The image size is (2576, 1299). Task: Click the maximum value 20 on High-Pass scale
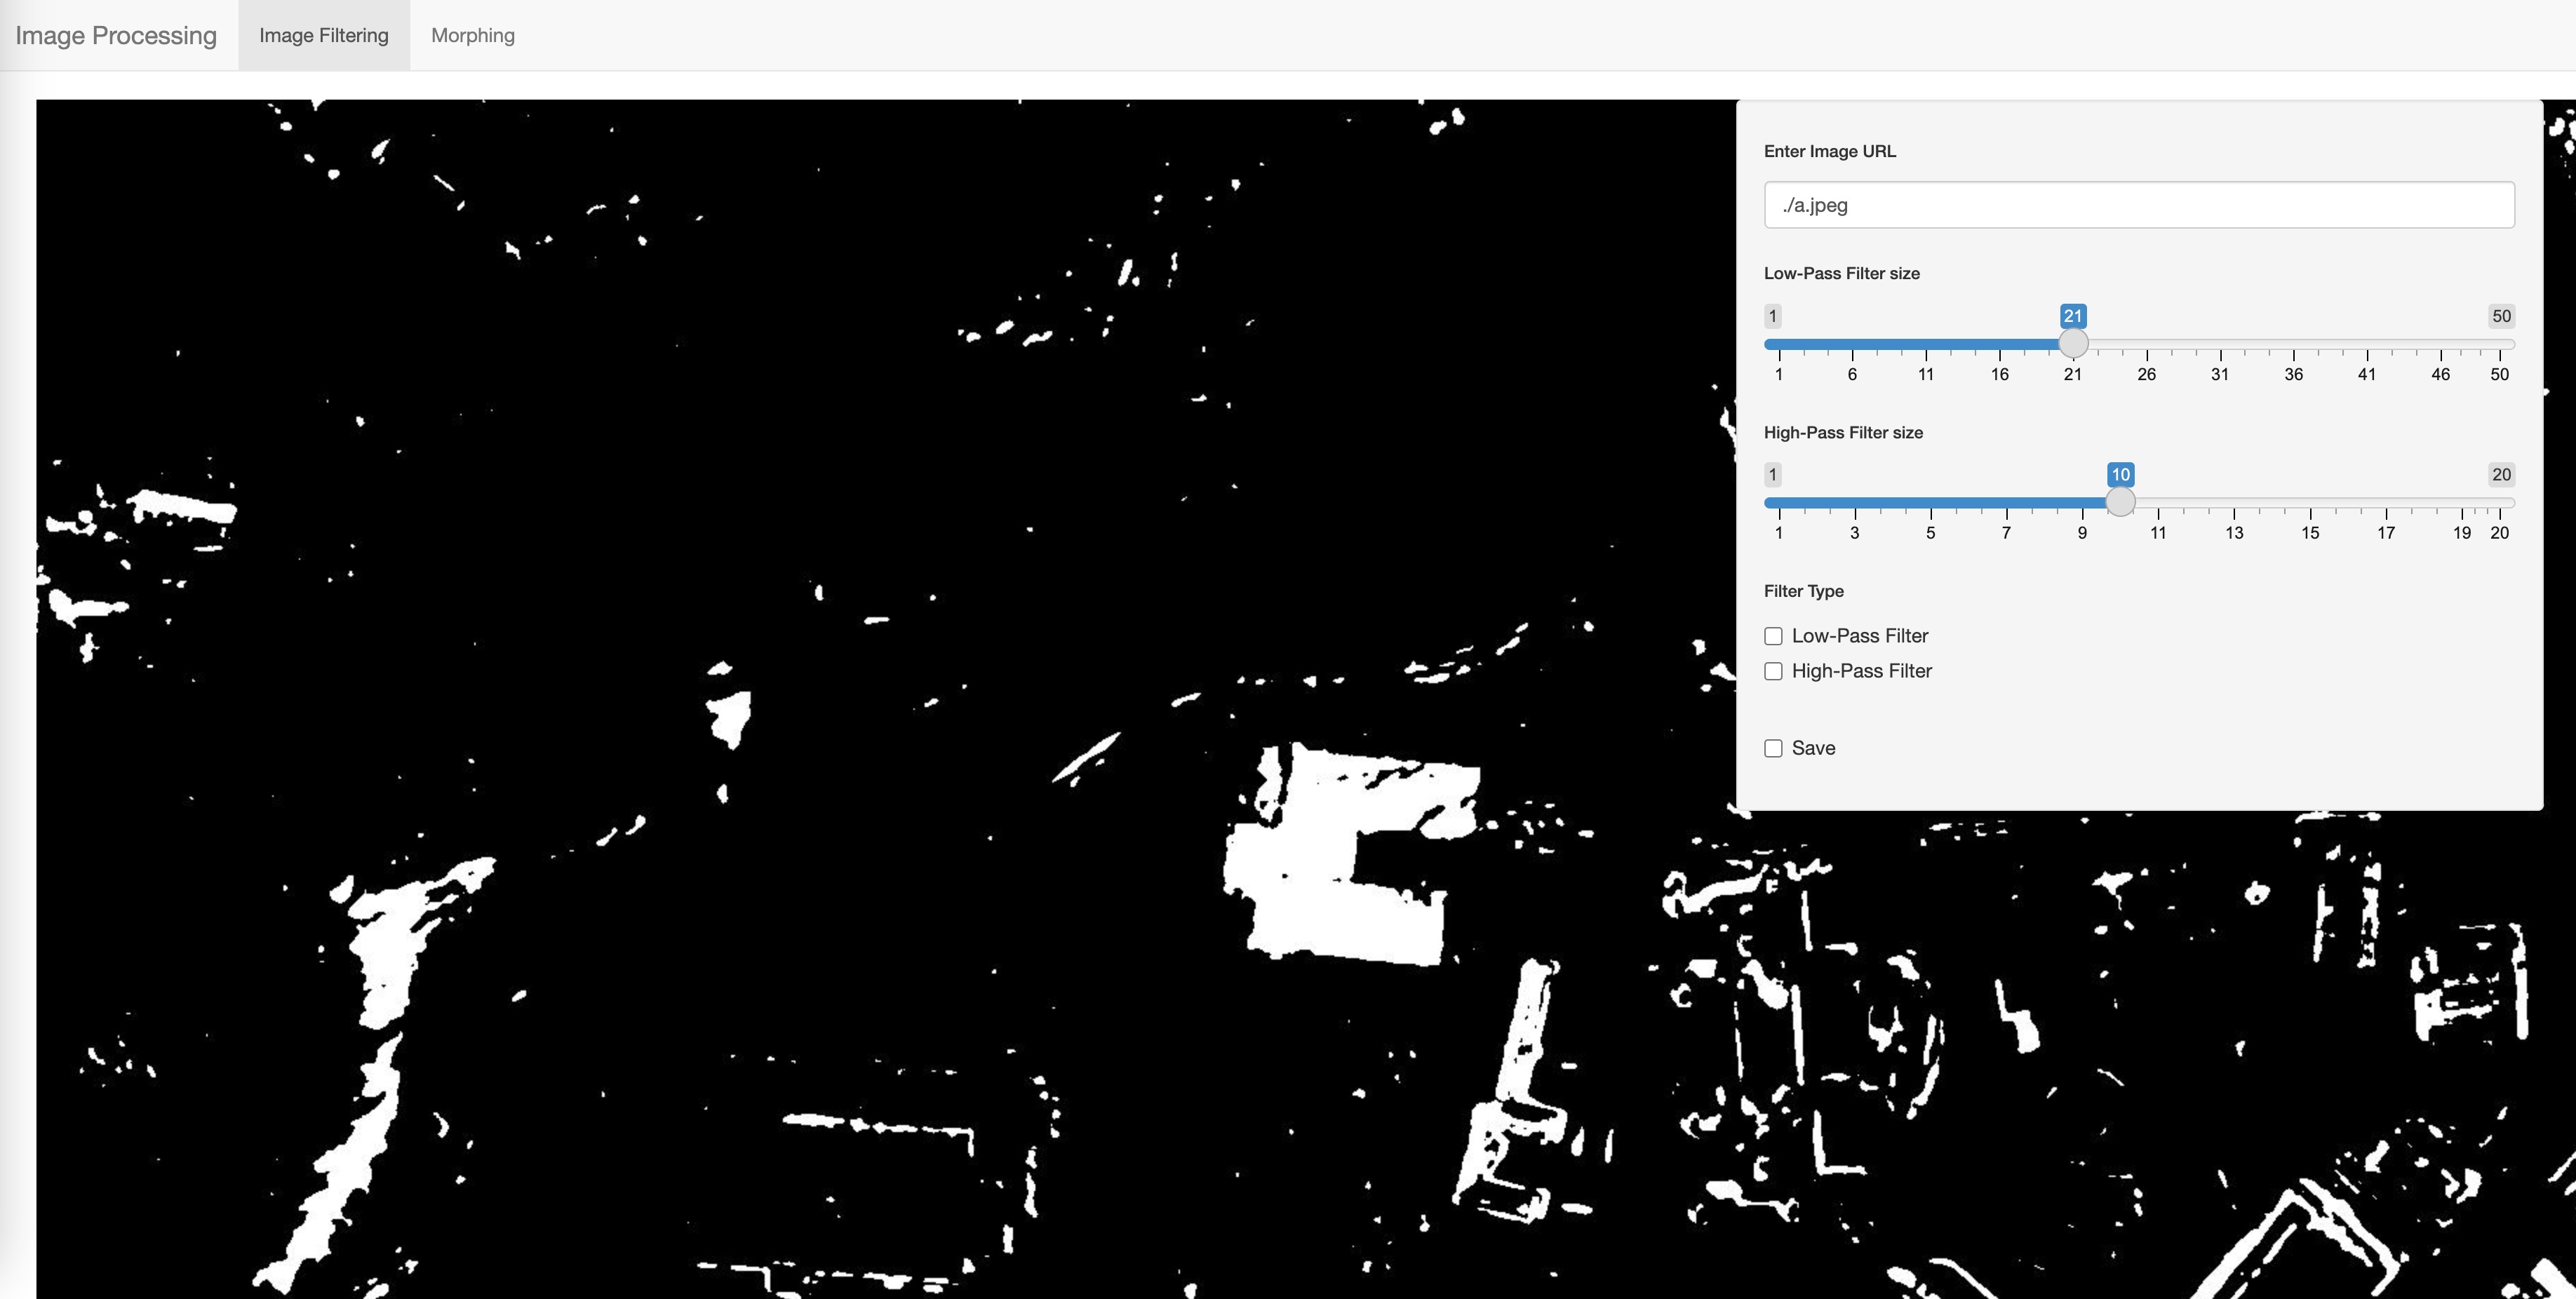(x=2502, y=476)
